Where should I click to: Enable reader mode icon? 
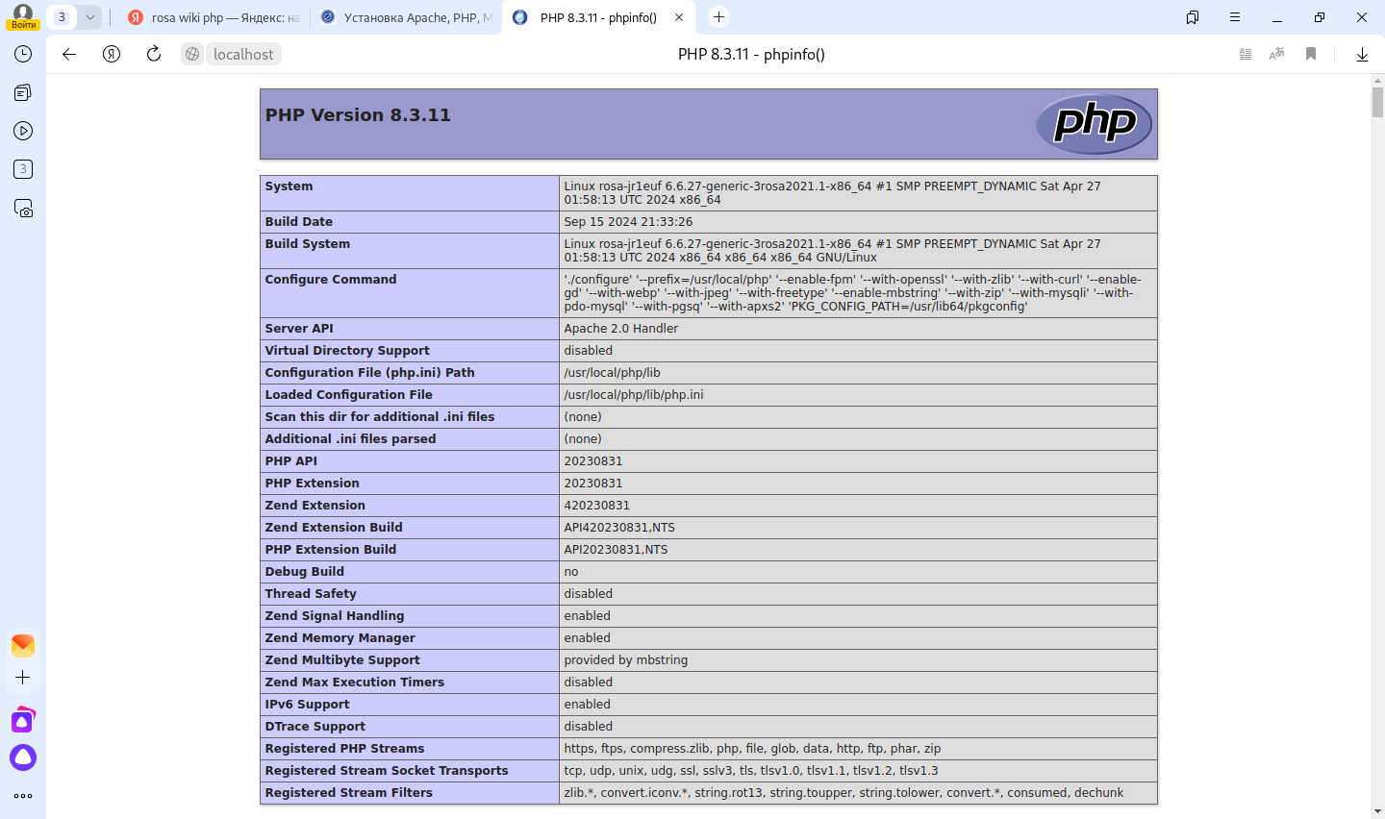tap(1246, 55)
